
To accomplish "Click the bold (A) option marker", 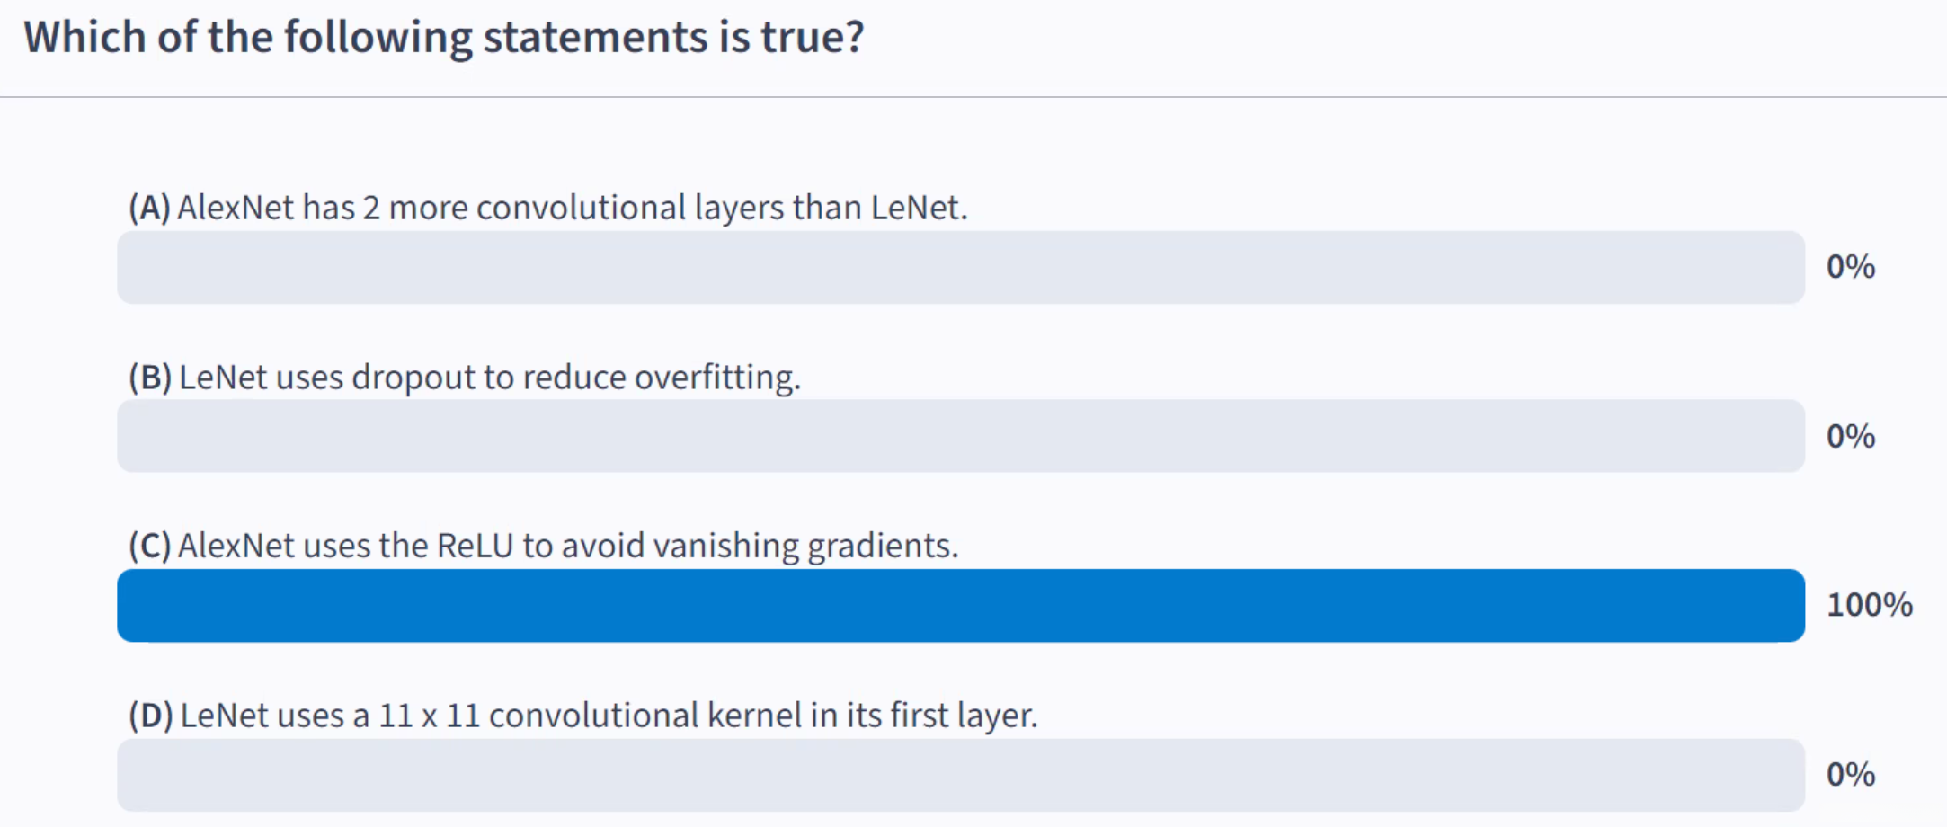I will pyautogui.click(x=149, y=208).
